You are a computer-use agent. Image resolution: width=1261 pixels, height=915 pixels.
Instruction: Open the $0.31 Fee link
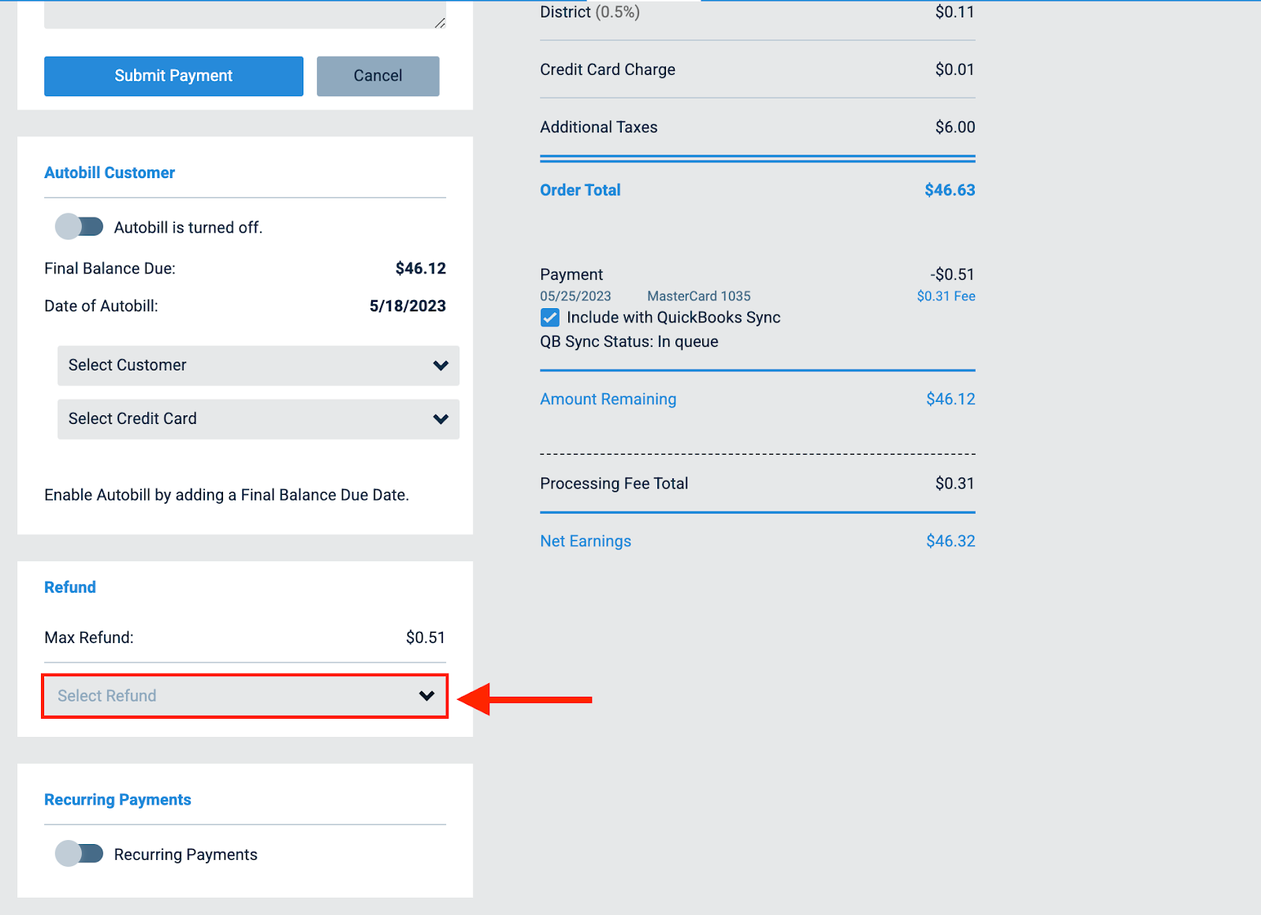pos(946,296)
